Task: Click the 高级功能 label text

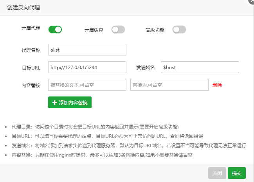Action: click(155, 30)
